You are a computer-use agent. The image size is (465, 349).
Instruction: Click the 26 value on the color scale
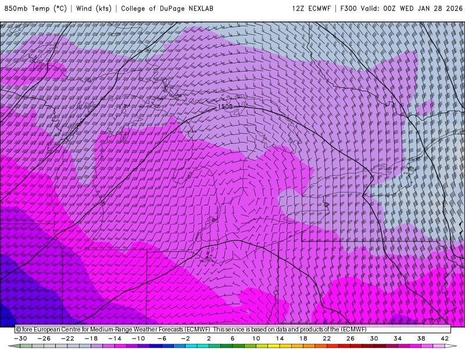(350, 339)
